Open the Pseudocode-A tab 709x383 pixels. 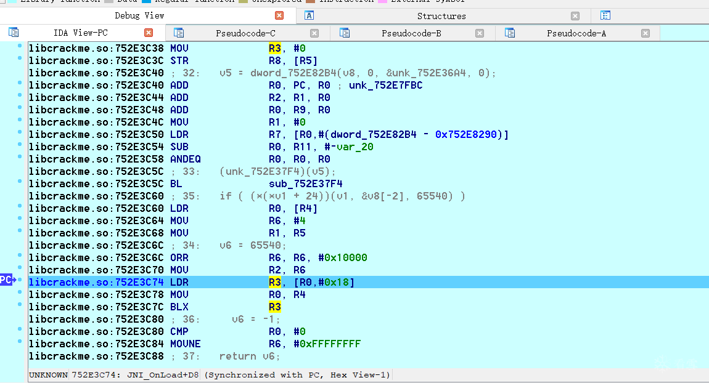(x=576, y=33)
